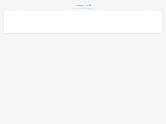Start JSON loading with the top button

coord(83,6)
